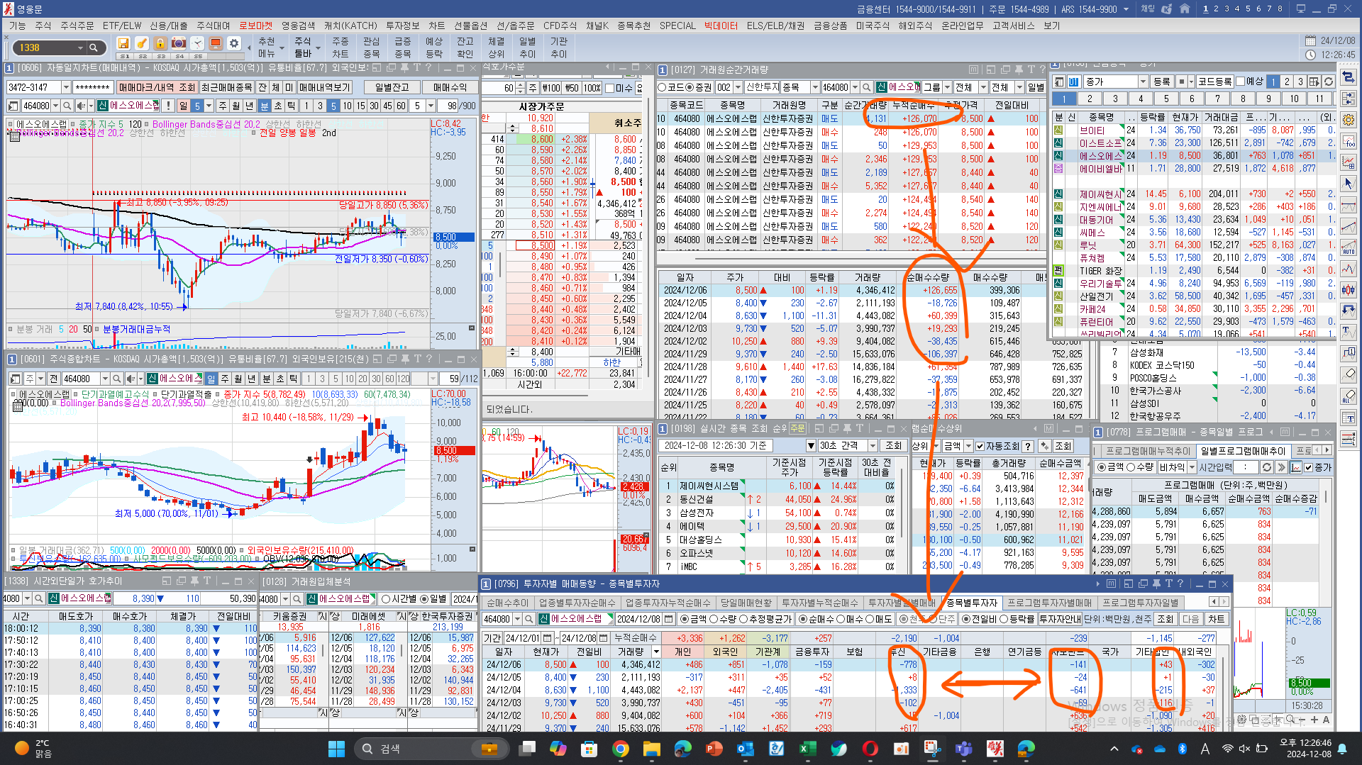Click the Windows Start button
The height and width of the screenshot is (765, 1362).
coord(336,749)
